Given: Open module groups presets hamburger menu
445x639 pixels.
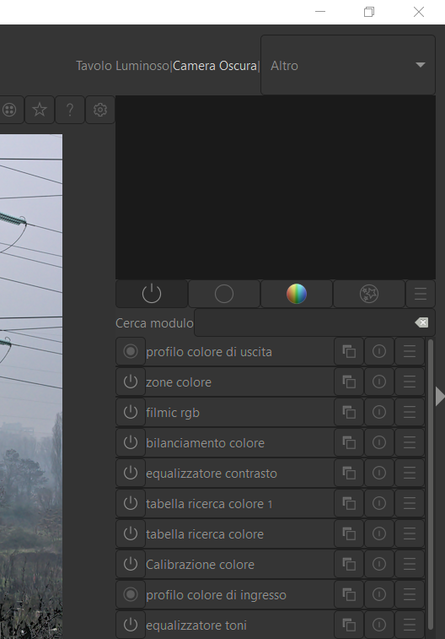Looking at the screenshot, I should pos(421,294).
